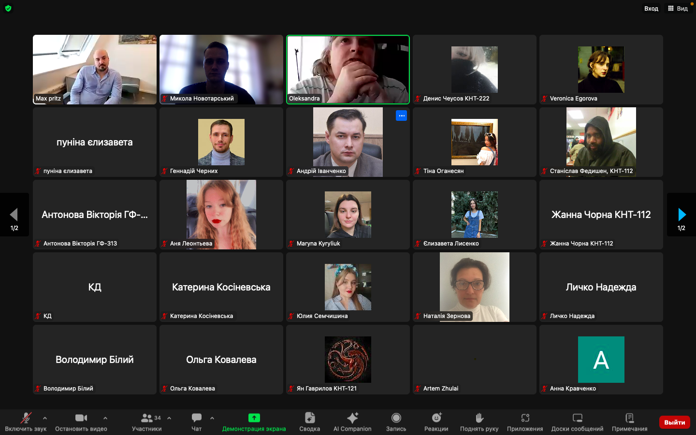The image size is (696, 435).
Task: Raise hand with Поднять руку
Action: pyautogui.click(x=479, y=419)
